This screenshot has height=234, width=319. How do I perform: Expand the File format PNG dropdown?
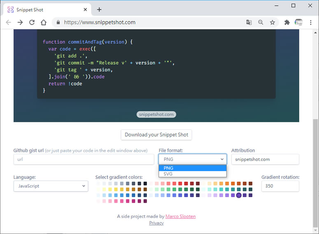[193, 159]
